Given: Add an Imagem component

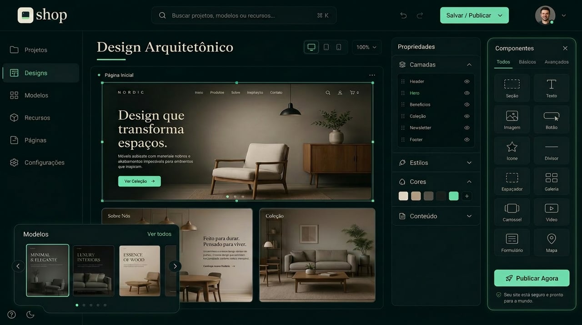Looking at the screenshot, I should tap(512, 119).
